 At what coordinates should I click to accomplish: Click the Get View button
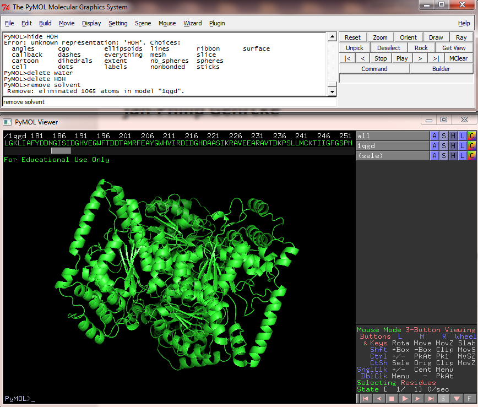pos(454,48)
